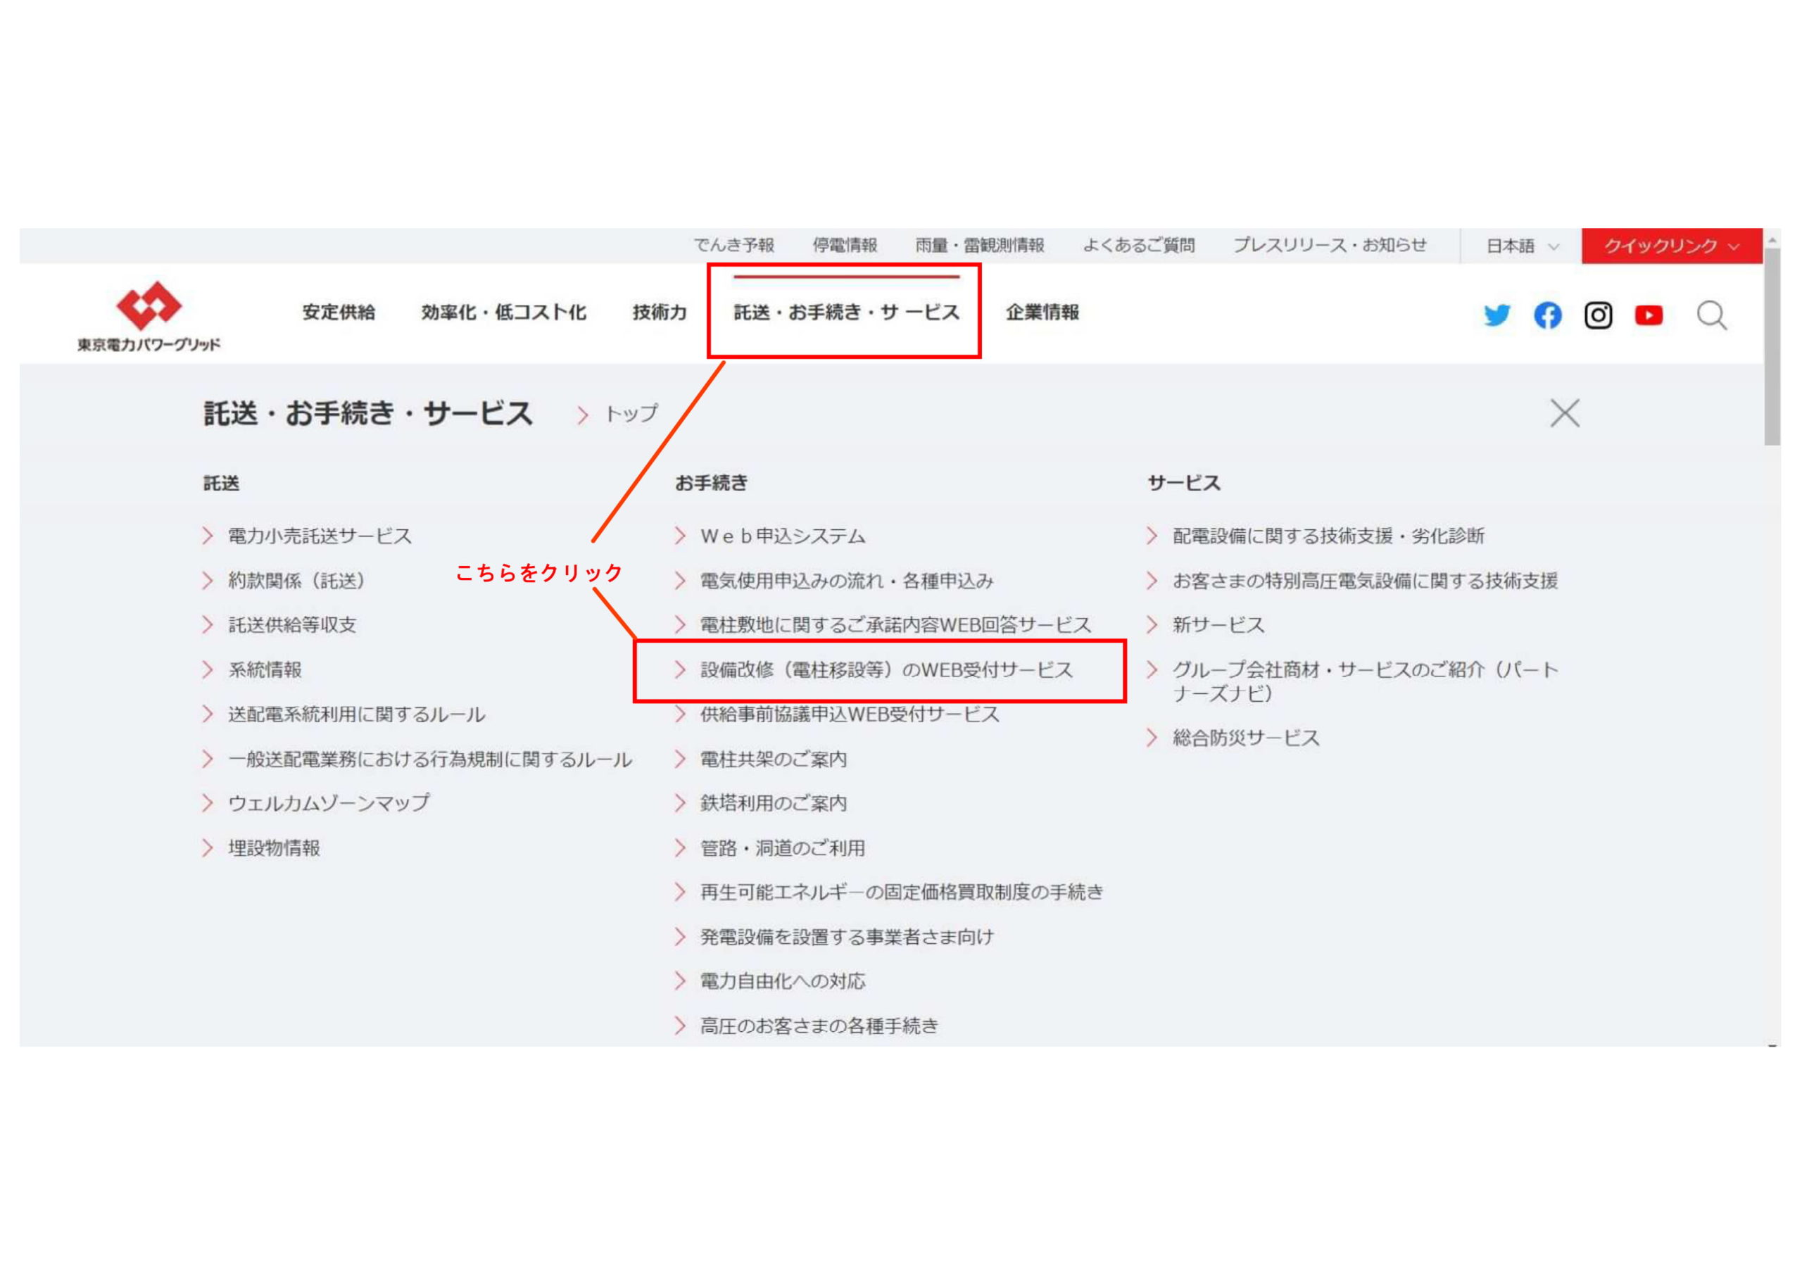Open the 日本語 language dropdown
Viewport: 1802px width, 1274px height.
point(1522,246)
